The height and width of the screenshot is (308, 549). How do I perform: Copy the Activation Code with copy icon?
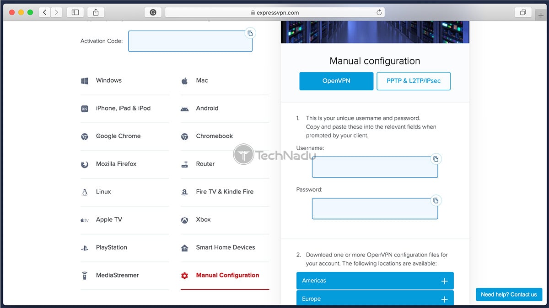250,33
